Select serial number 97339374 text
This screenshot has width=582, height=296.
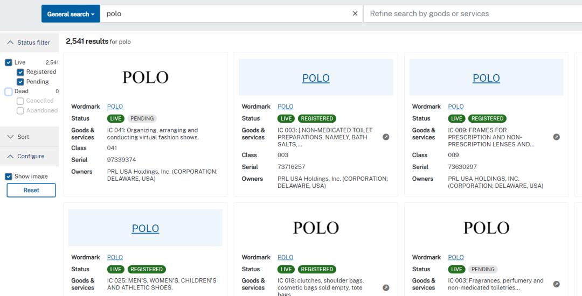[122, 160]
